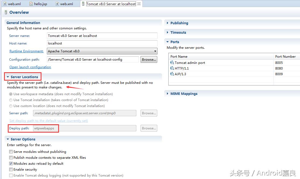Click the hello.jsp tab file icon
The height and width of the screenshot is (179, 300).
click(31, 4)
